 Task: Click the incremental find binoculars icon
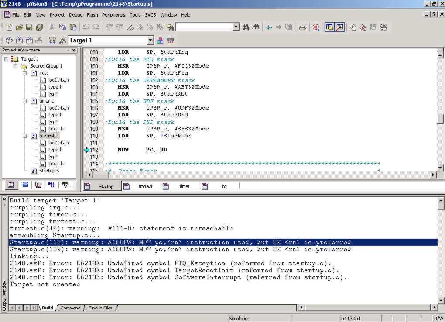(256, 27)
